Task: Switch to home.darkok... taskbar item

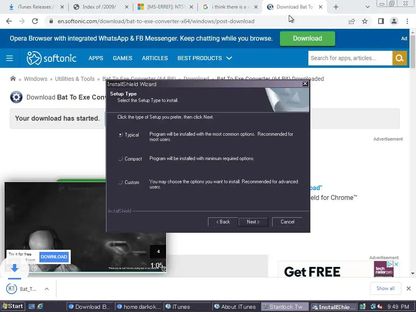Action: 139,307
